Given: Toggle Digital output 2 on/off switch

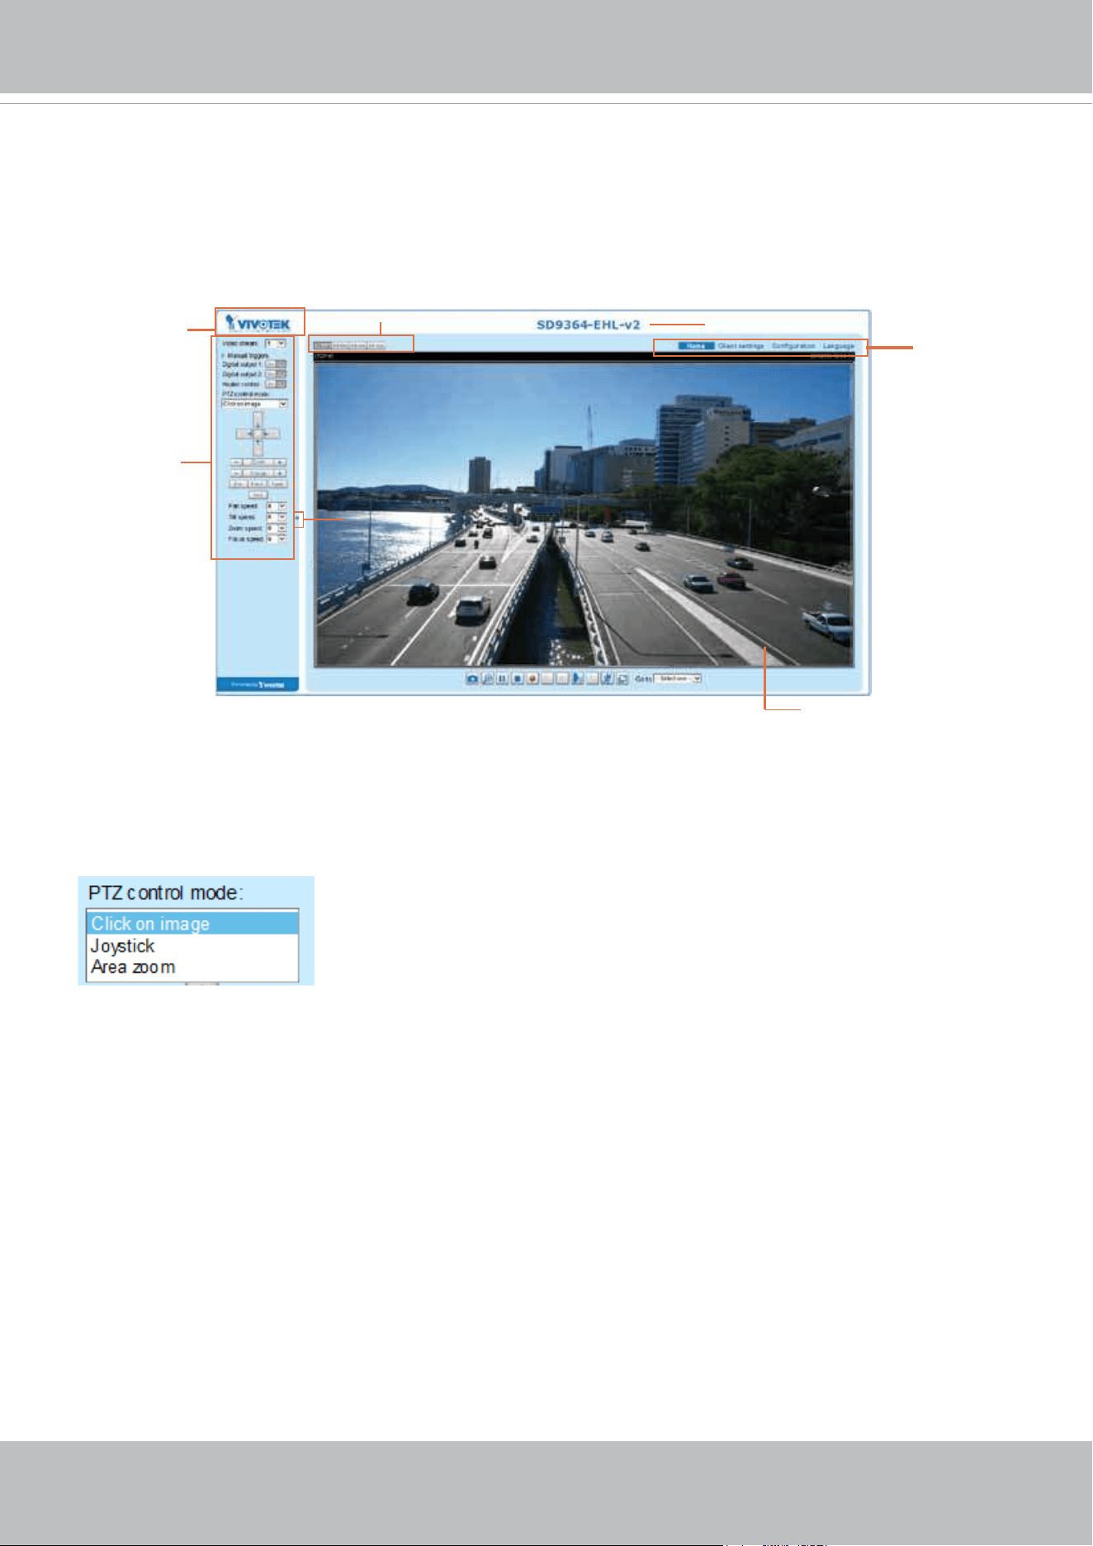Looking at the screenshot, I should pos(276,374).
